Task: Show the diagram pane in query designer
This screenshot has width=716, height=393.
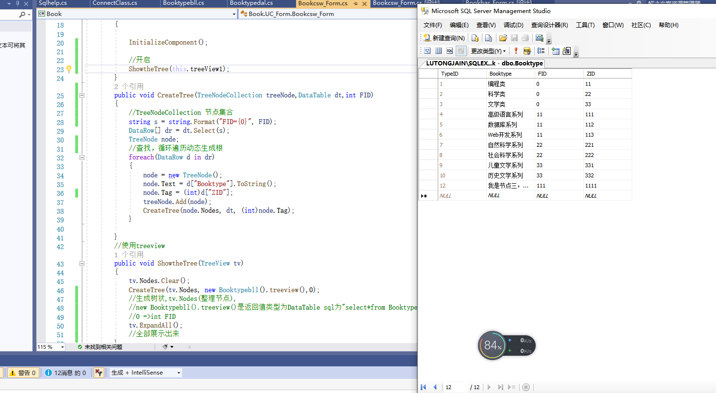Action: click(x=428, y=51)
